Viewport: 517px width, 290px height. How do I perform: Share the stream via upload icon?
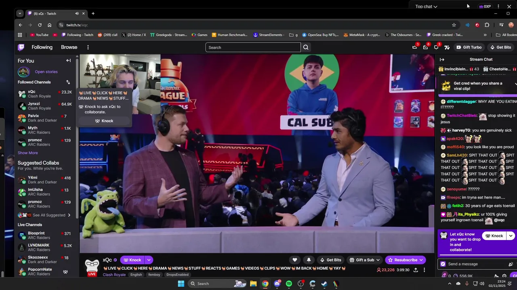click(x=416, y=270)
